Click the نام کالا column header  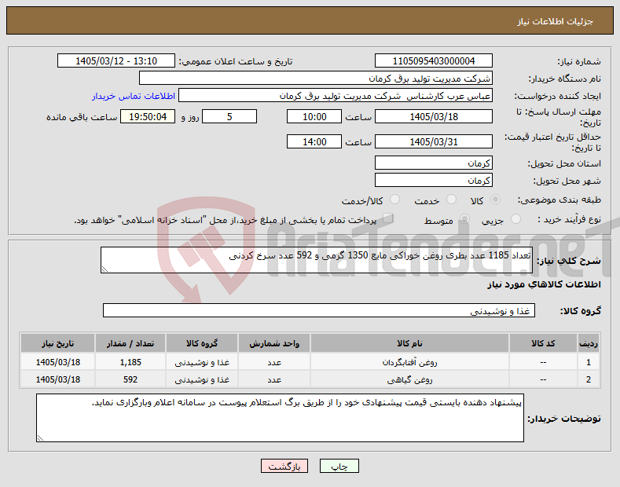[x=409, y=343]
